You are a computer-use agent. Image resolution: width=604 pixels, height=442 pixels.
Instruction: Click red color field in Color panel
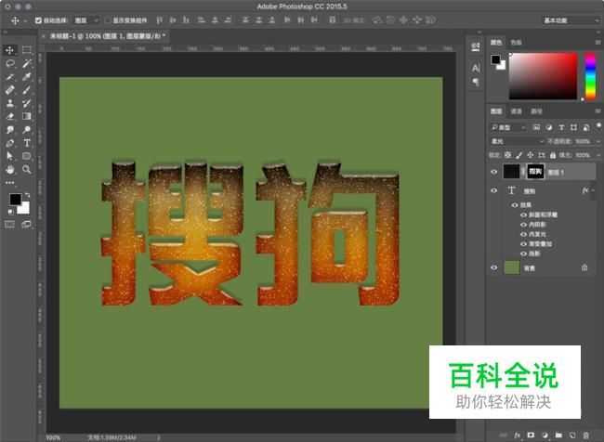click(x=544, y=76)
